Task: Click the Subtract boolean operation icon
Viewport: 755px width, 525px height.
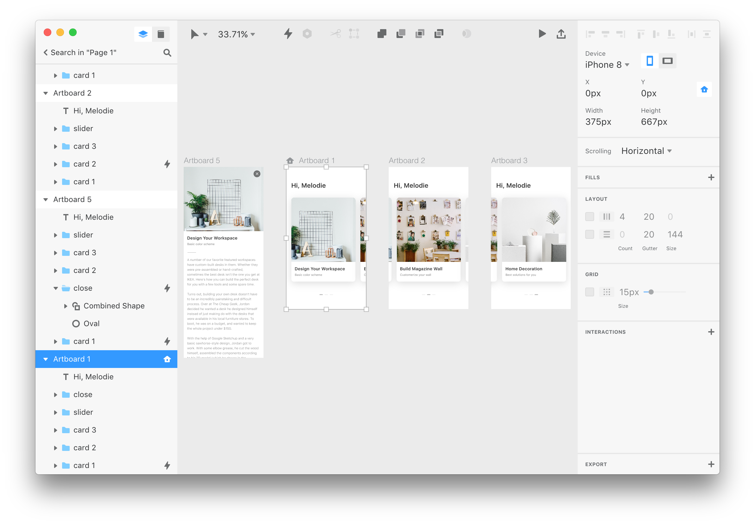Action: tap(401, 34)
